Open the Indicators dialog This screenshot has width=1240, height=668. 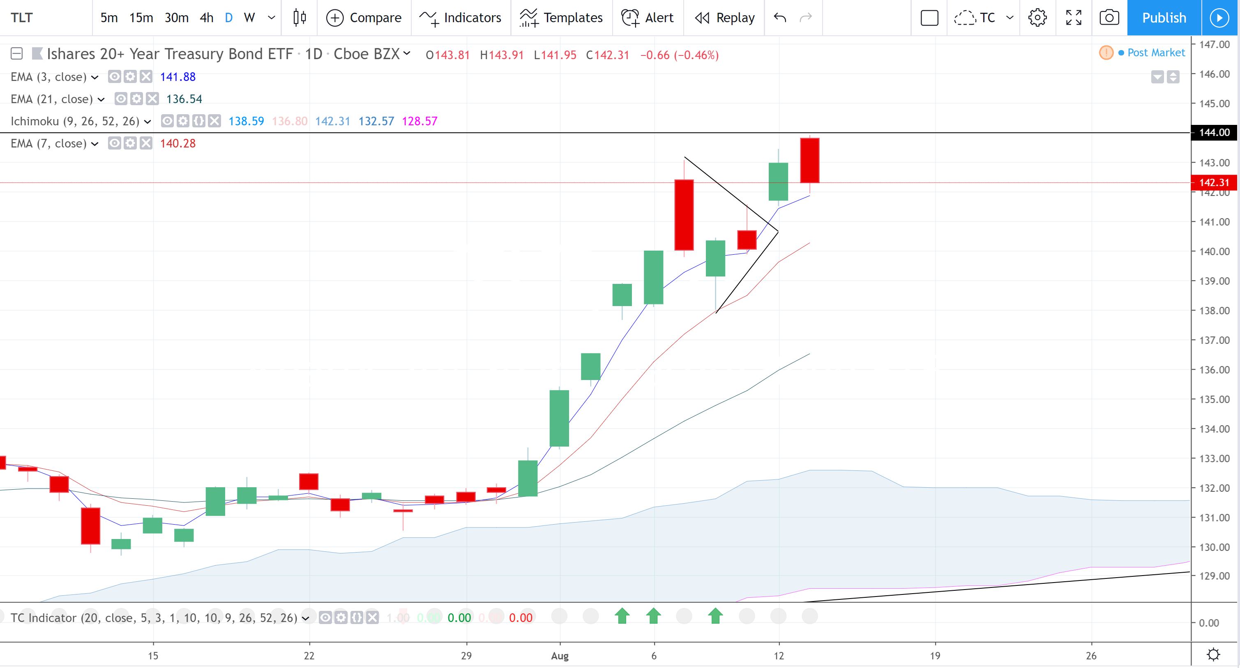pos(460,18)
